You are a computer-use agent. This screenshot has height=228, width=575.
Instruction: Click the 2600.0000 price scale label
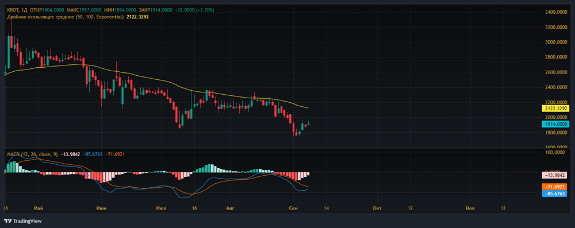[x=557, y=72]
